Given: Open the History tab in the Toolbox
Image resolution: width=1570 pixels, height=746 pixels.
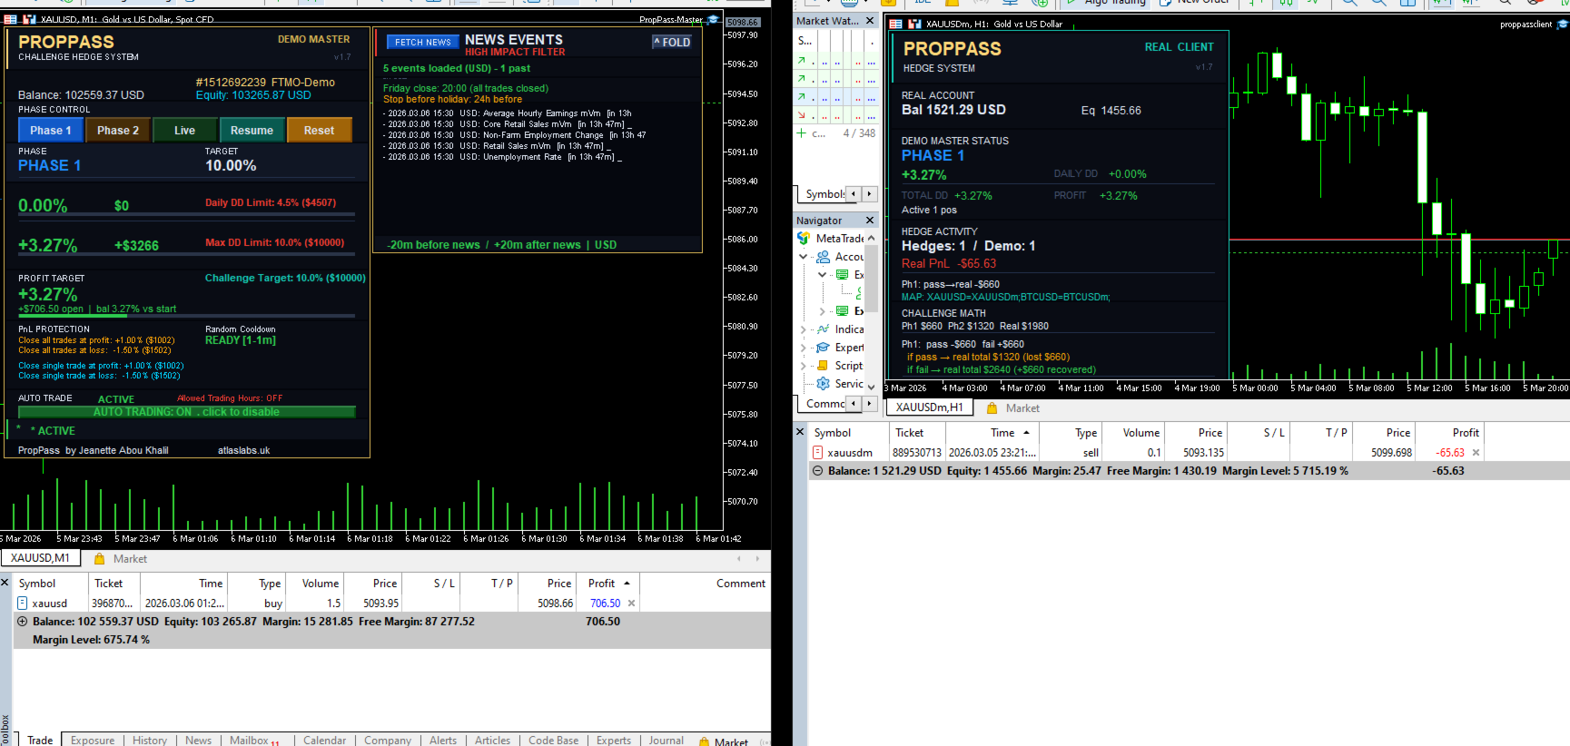Looking at the screenshot, I should coord(150,741).
